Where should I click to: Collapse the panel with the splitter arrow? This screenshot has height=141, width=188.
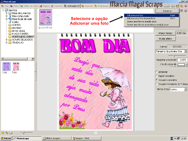coord(35,72)
